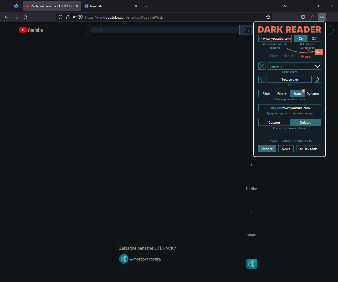Viewport: 338px width, 282px height.
Task: Increase Text stroke with the right arrow
Action: coord(317,79)
